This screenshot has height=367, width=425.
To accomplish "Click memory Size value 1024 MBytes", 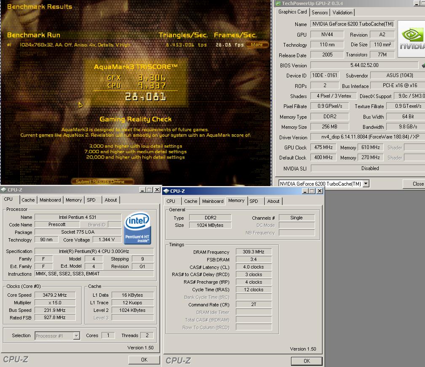I will click(x=210, y=225).
